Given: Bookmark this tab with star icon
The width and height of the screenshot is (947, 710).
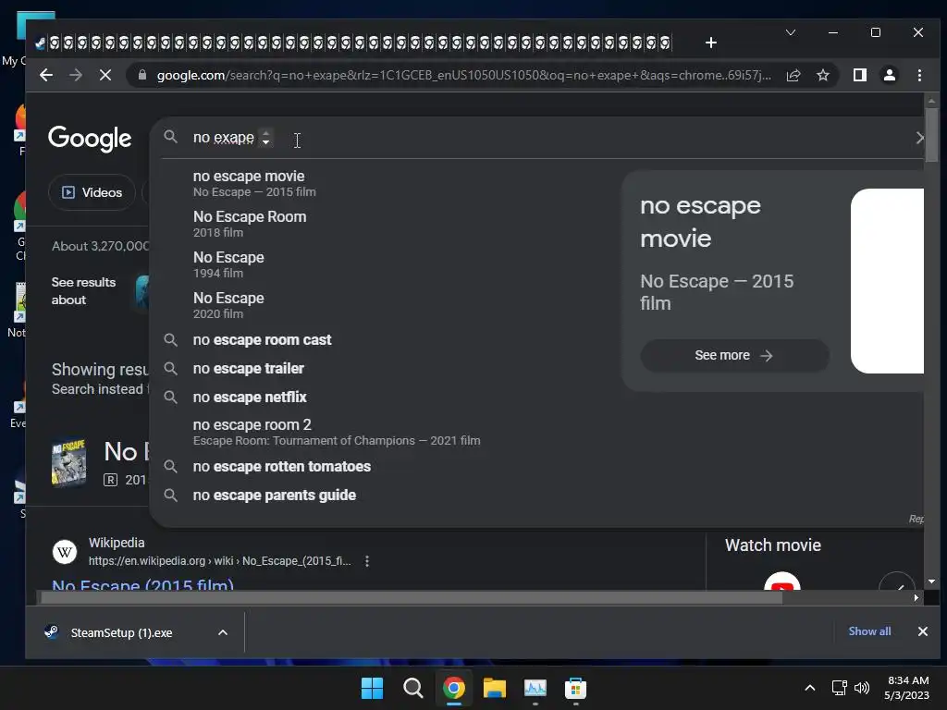Looking at the screenshot, I should pos(822,75).
